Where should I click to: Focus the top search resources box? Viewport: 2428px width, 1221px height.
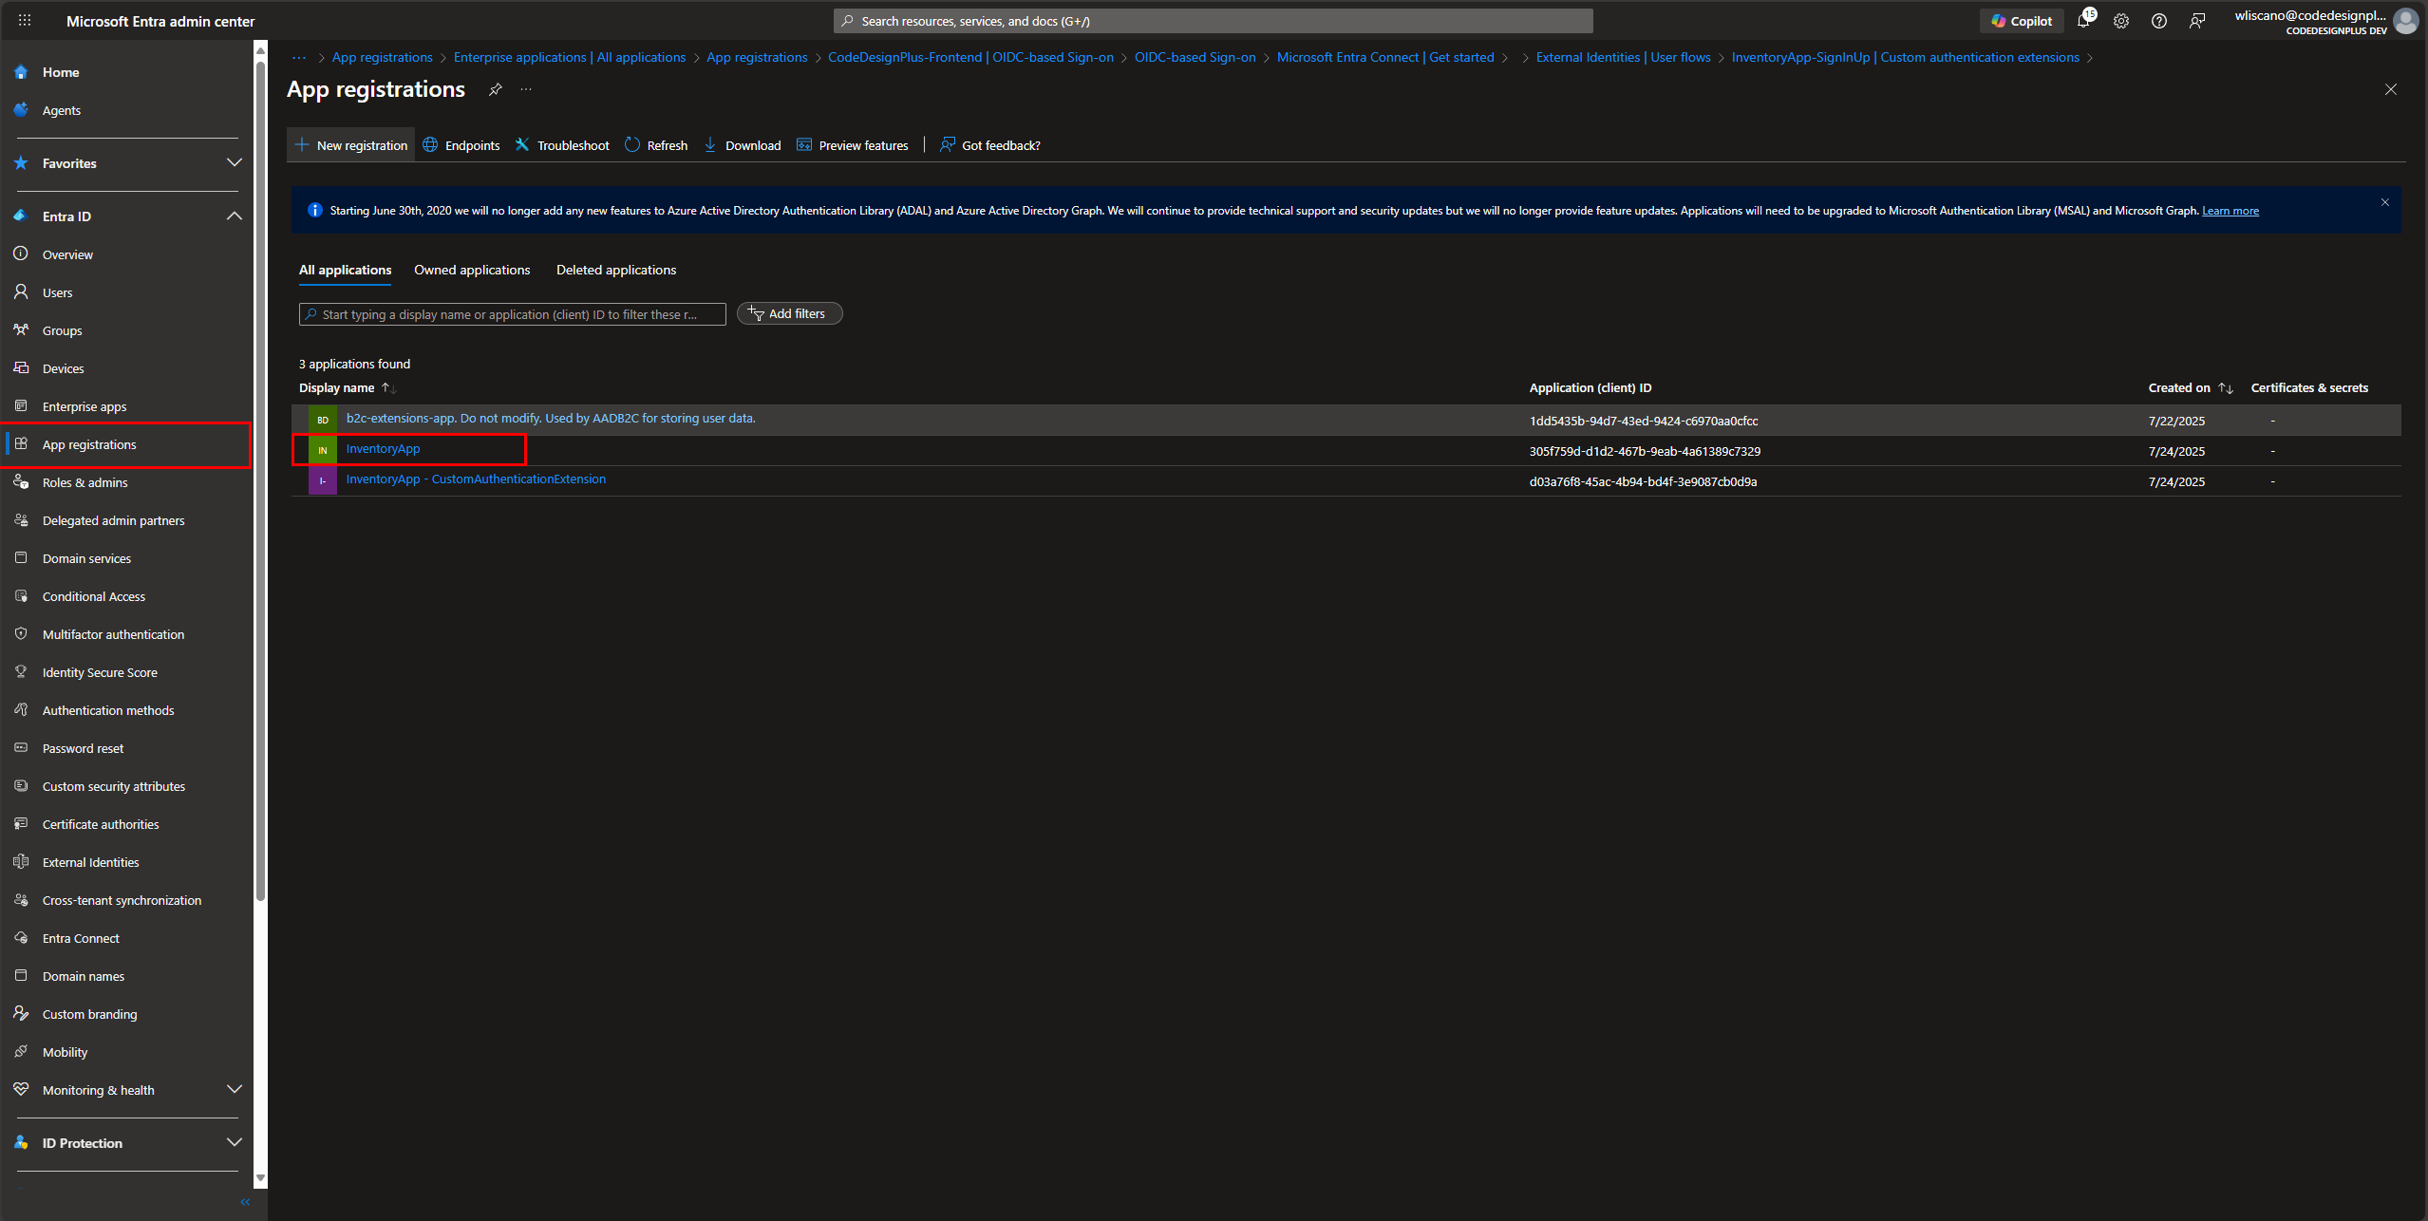(1213, 21)
